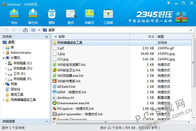Open the view mode dropdown arrow
196x131 pixels.
click(x=39, y=30)
